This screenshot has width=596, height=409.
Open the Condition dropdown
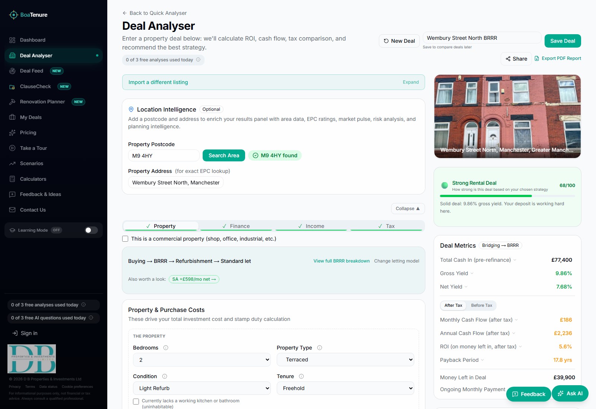tap(202, 388)
